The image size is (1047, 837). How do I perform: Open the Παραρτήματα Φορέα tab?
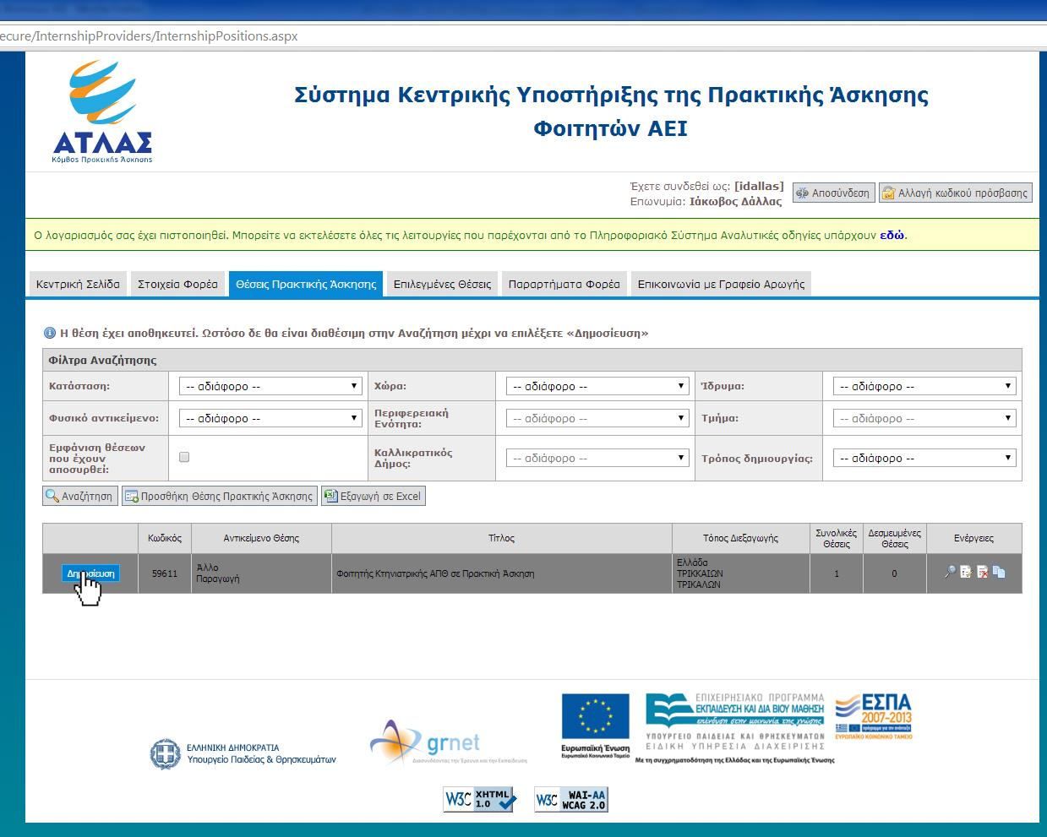(x=564, y=284)
